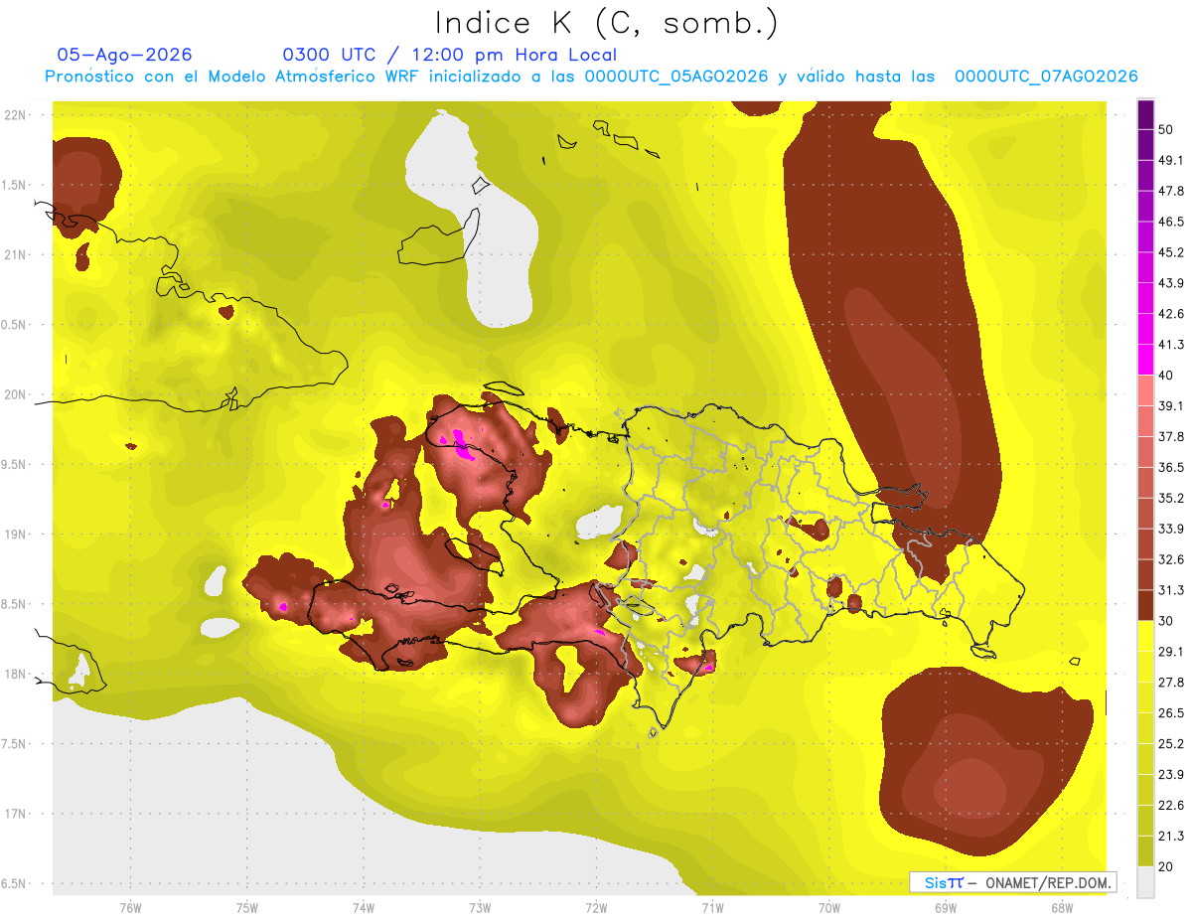Click the '21N' latitude label
The width and height of the screenshot is (1192, 921).
coord(17,254)
